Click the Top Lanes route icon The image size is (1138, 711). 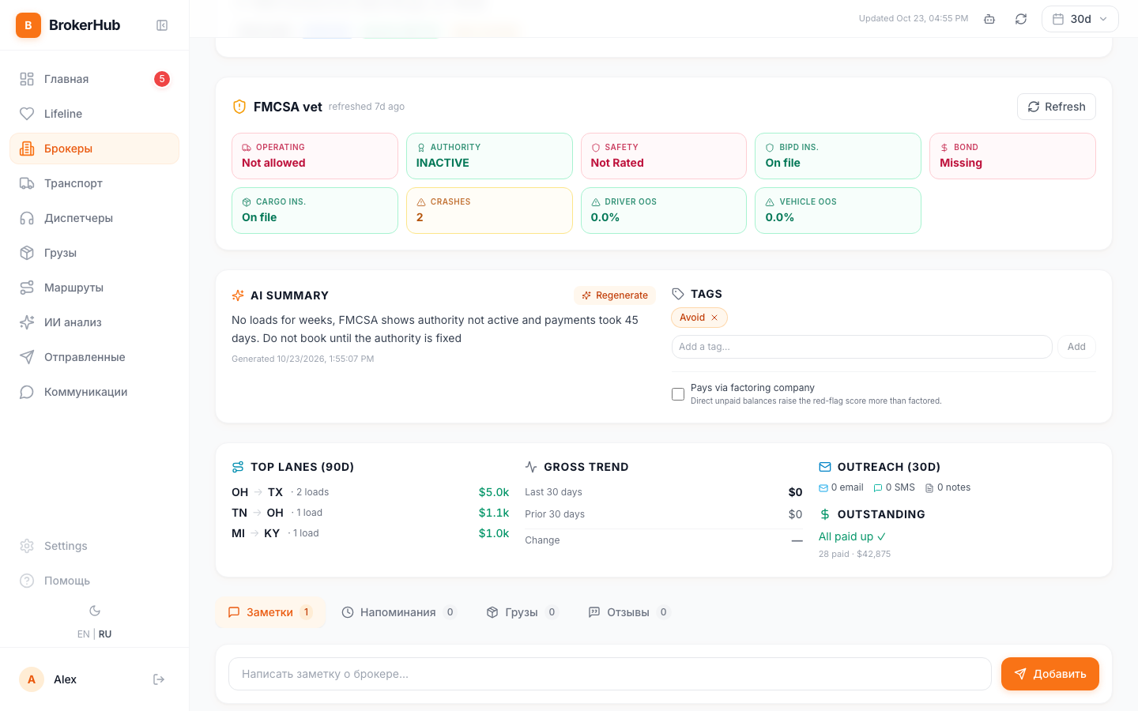[238, 467]
